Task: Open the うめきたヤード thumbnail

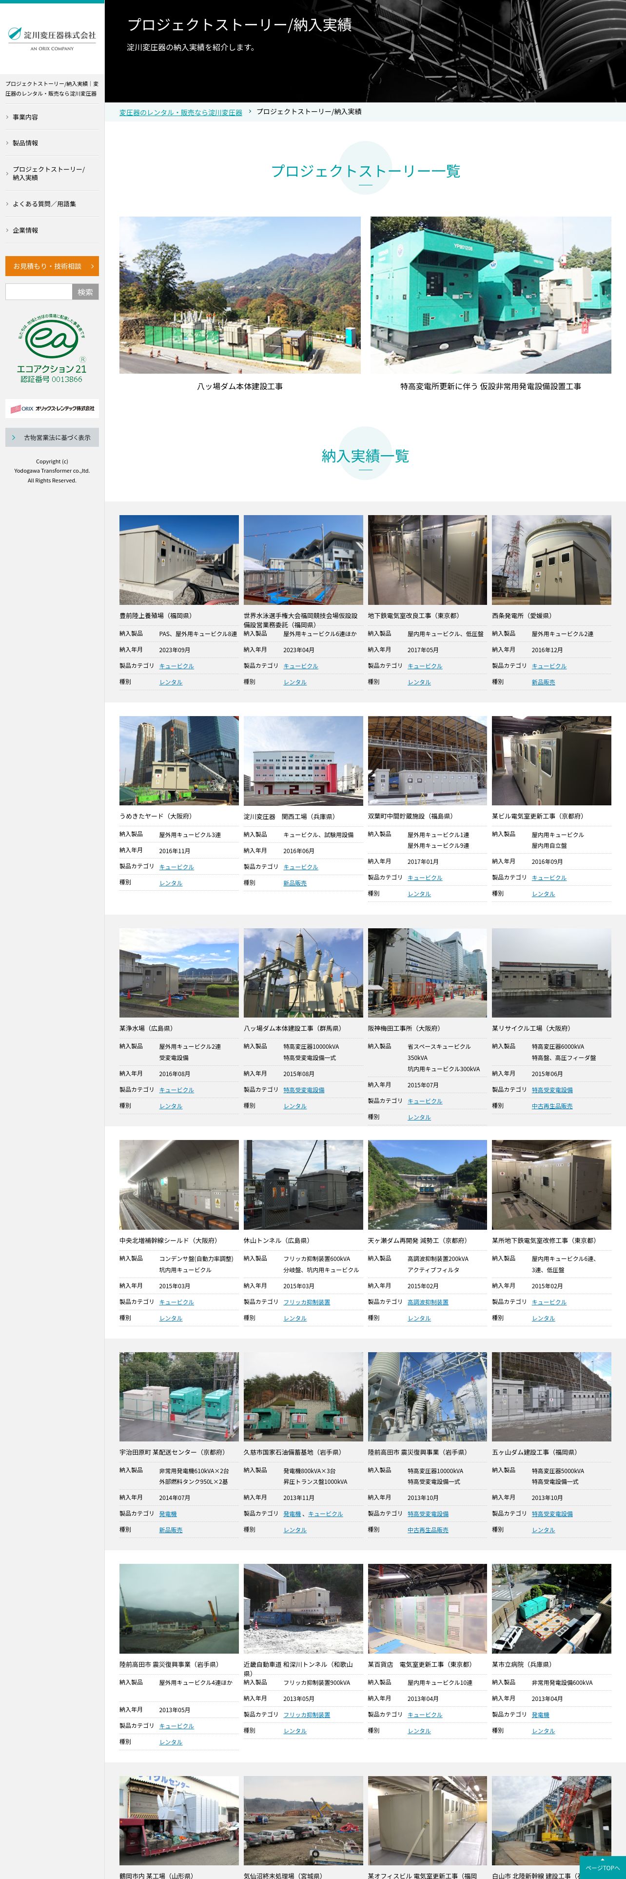Action: (x=179, y=760)
